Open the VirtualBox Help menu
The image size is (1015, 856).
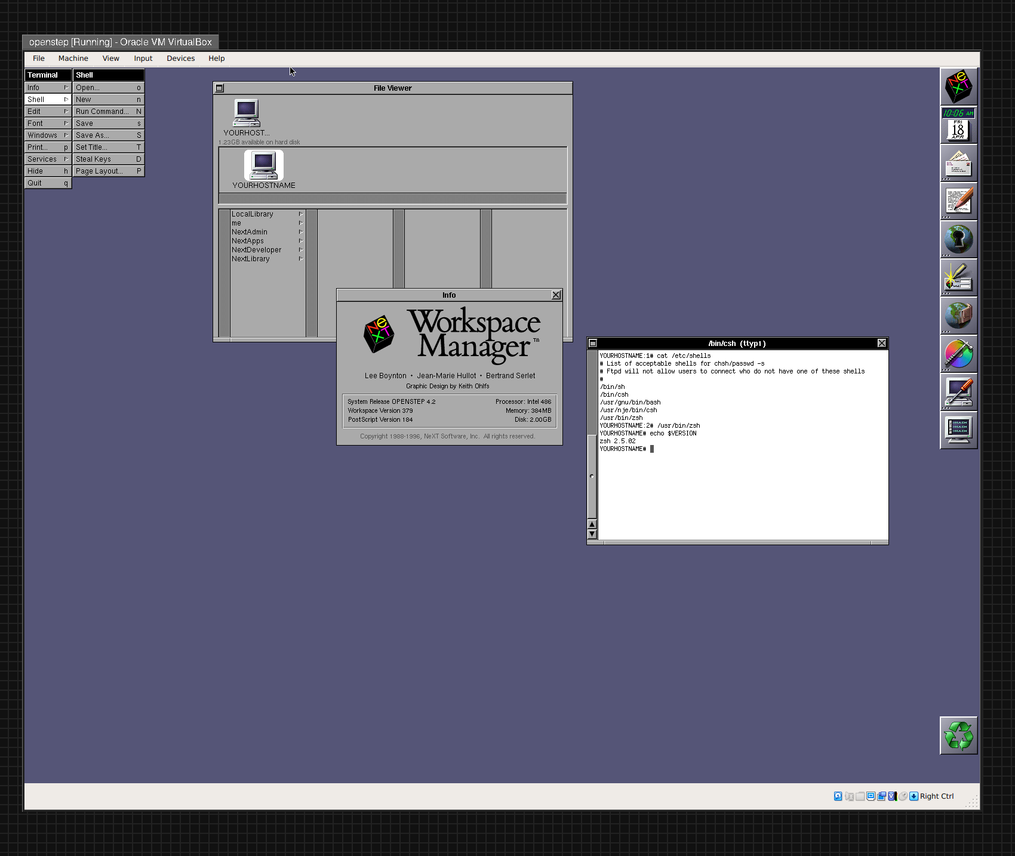pos(217,58)
